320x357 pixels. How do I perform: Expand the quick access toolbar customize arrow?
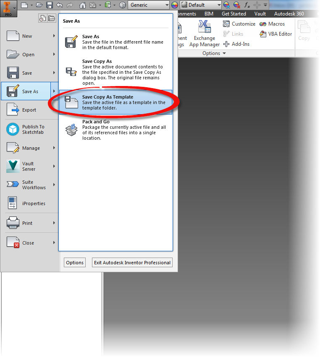click(265, 5)
